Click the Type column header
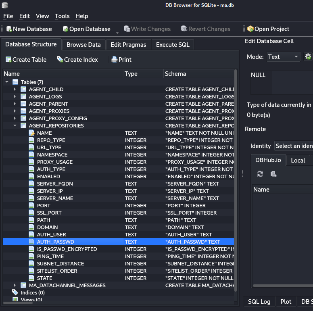Viewport: 313px width, 311px height. (x=143, y=74)
